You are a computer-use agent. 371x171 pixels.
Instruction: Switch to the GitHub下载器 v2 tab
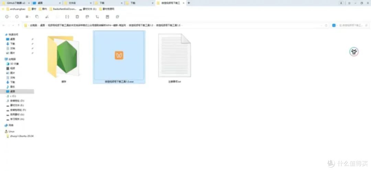15,3
